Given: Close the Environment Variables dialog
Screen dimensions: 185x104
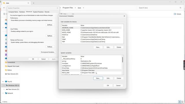Looking at the screenshot, I should 124,16.
